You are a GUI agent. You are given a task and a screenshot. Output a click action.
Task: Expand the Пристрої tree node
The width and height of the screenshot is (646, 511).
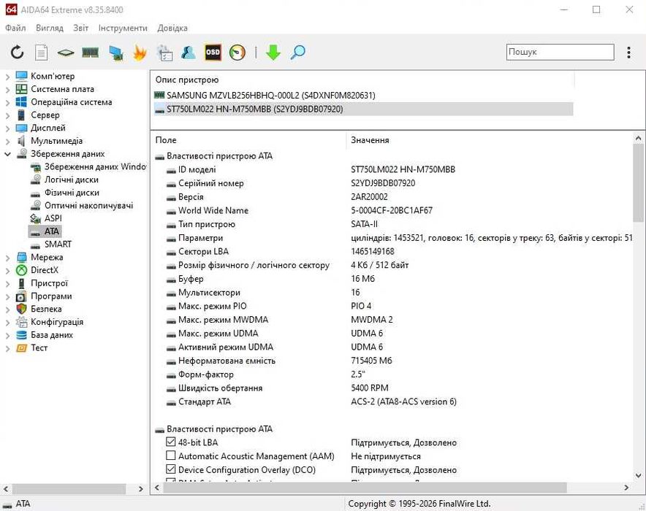(x=7, y=283)
